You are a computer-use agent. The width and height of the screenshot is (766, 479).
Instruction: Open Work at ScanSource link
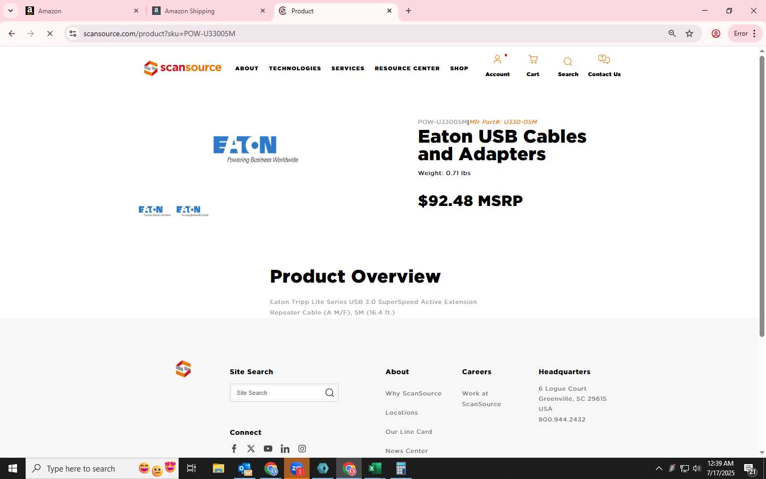481,399
